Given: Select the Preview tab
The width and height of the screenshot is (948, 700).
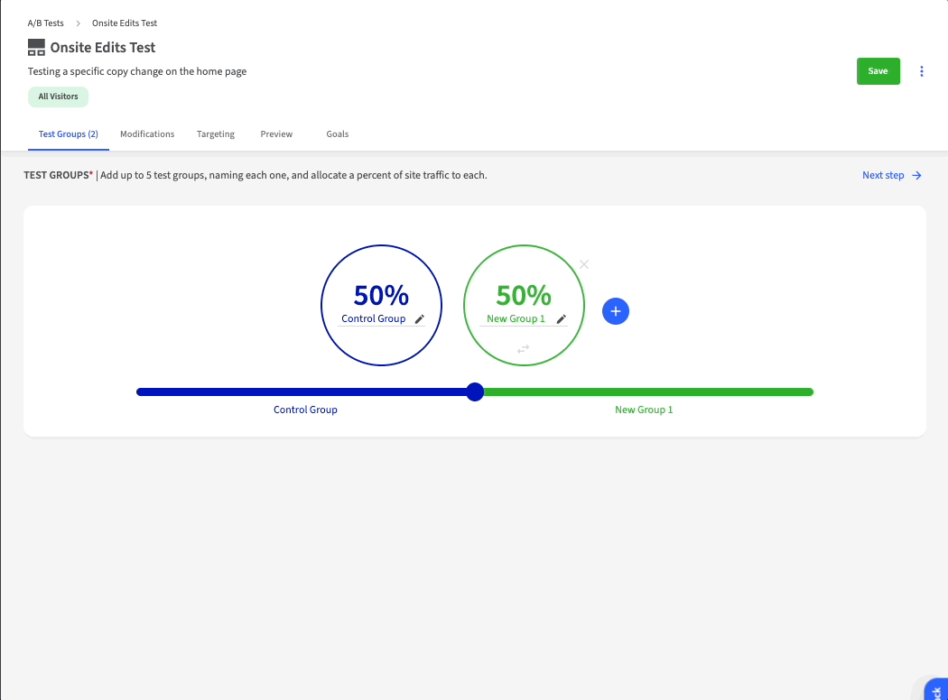Looking at the screenshot, I should point(276,134).
